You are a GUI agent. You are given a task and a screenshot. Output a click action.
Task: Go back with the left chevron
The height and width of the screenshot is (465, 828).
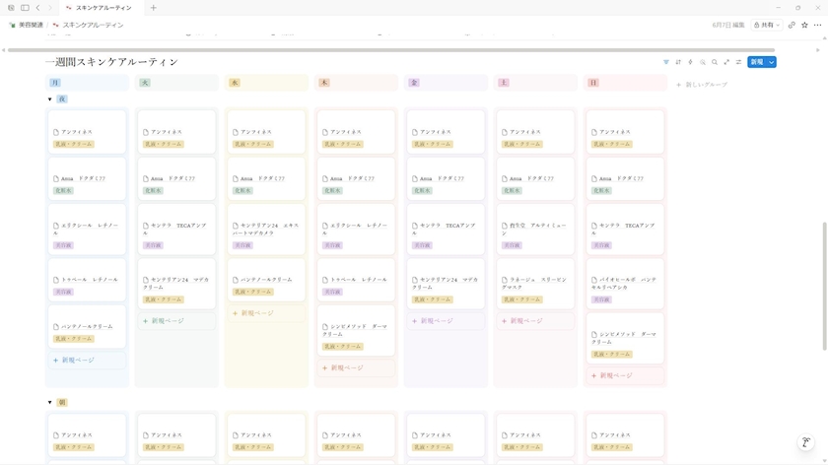(x=38, y=8)
